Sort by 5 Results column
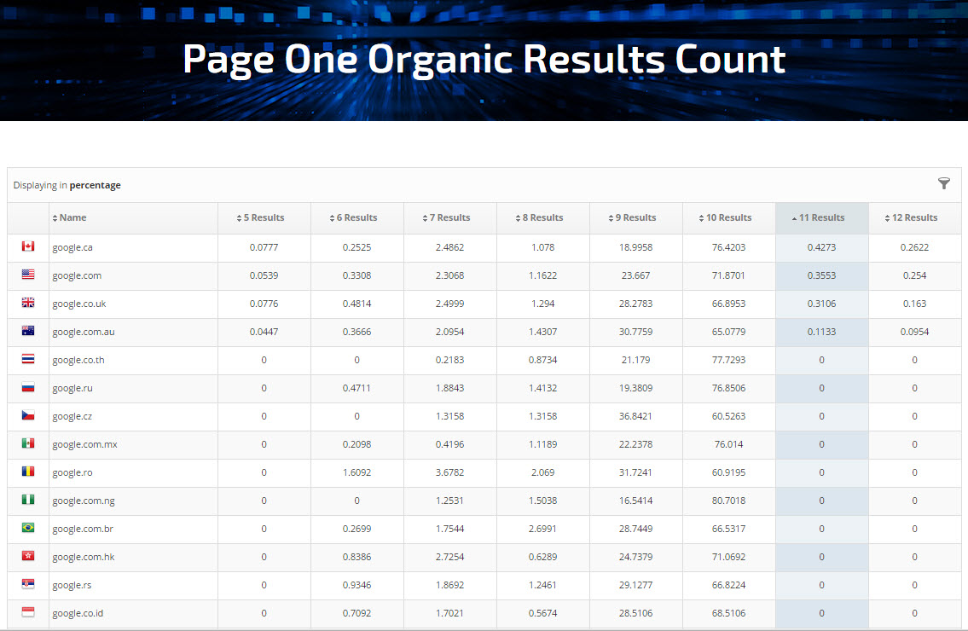 tap(260, 217)
